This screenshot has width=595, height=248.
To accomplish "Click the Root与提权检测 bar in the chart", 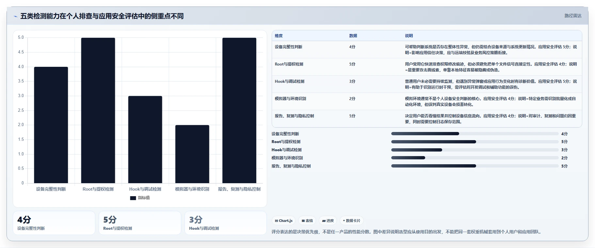I will 98,110.
